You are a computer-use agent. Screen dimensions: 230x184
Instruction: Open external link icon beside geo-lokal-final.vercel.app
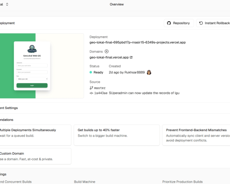pos(131,57)
